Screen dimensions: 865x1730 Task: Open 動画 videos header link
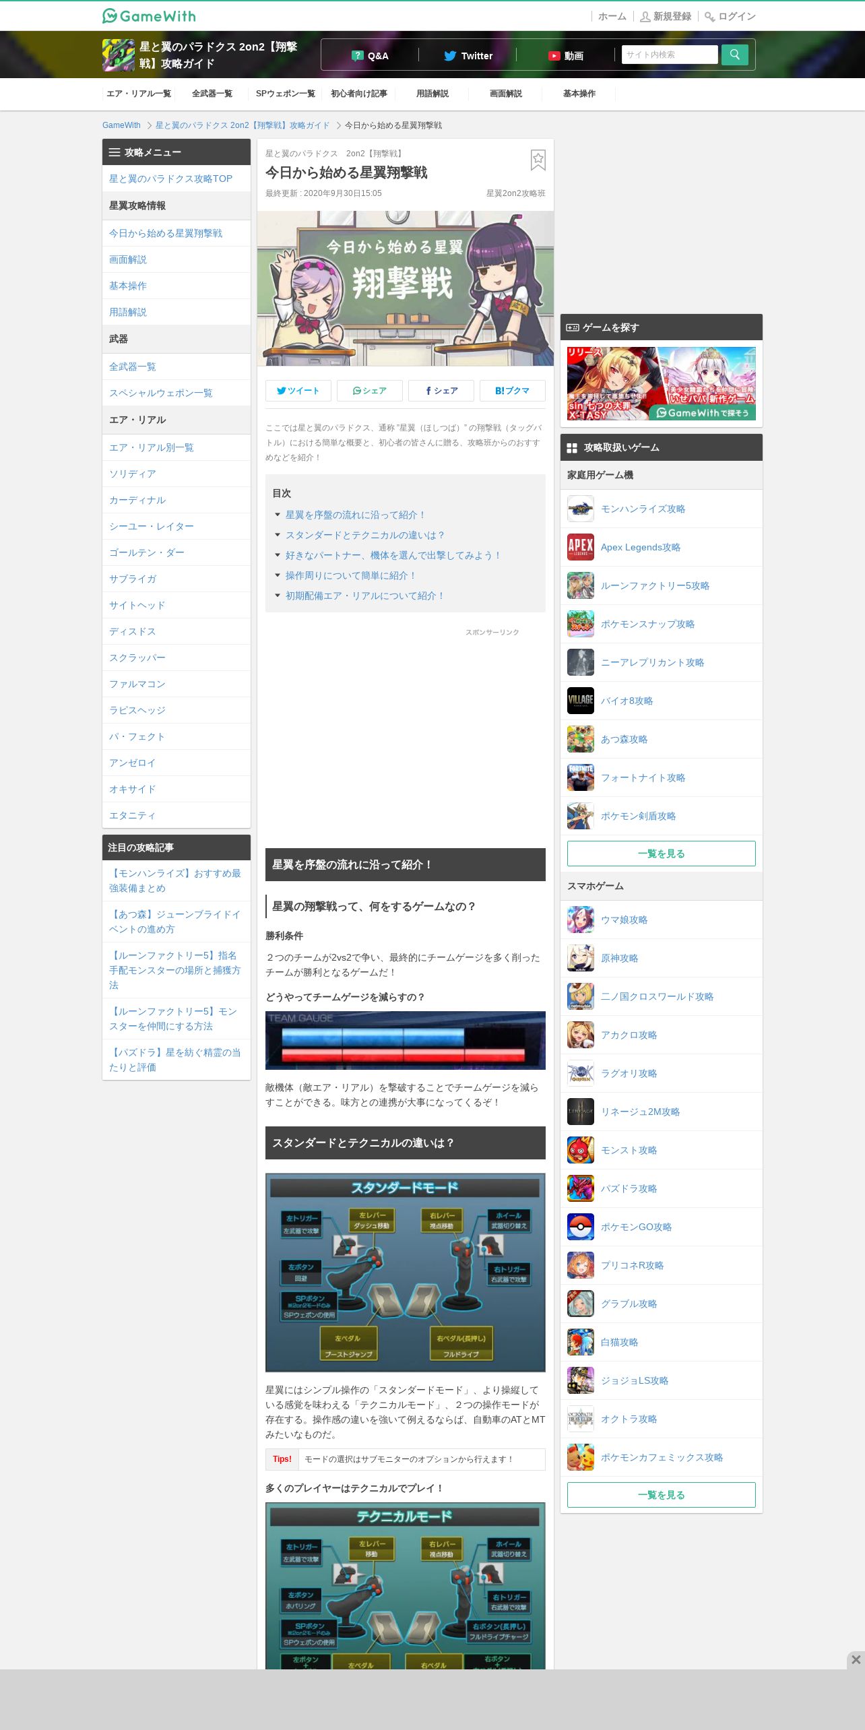click(566, 55)
